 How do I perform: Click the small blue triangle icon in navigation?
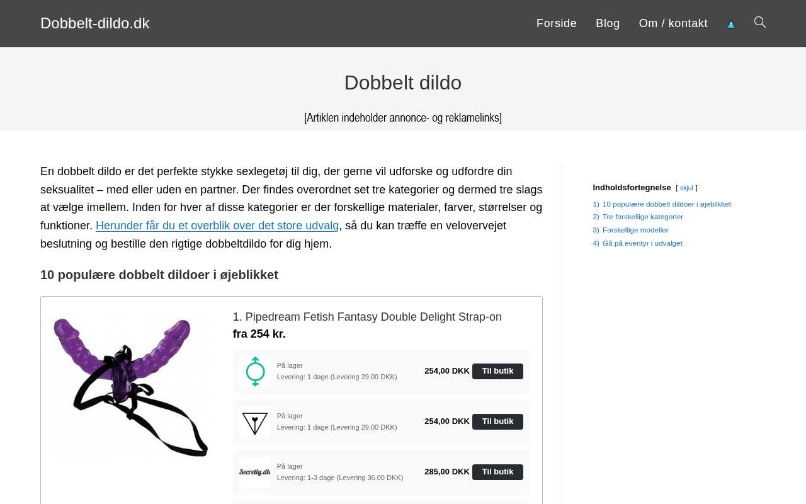731,24
